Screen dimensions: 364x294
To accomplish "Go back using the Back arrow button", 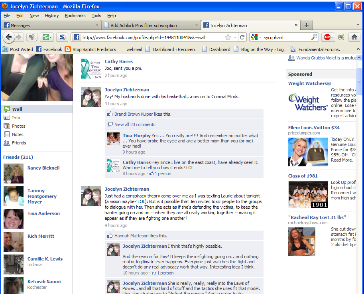I will [9, 37].
